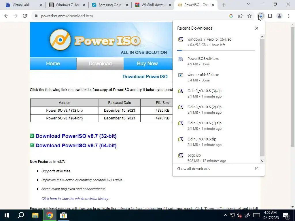Click the Odin3_v3.10.6 (2).zip file icon
The width and height of the screenshot is (295, 221).
[x=181, y=107]
